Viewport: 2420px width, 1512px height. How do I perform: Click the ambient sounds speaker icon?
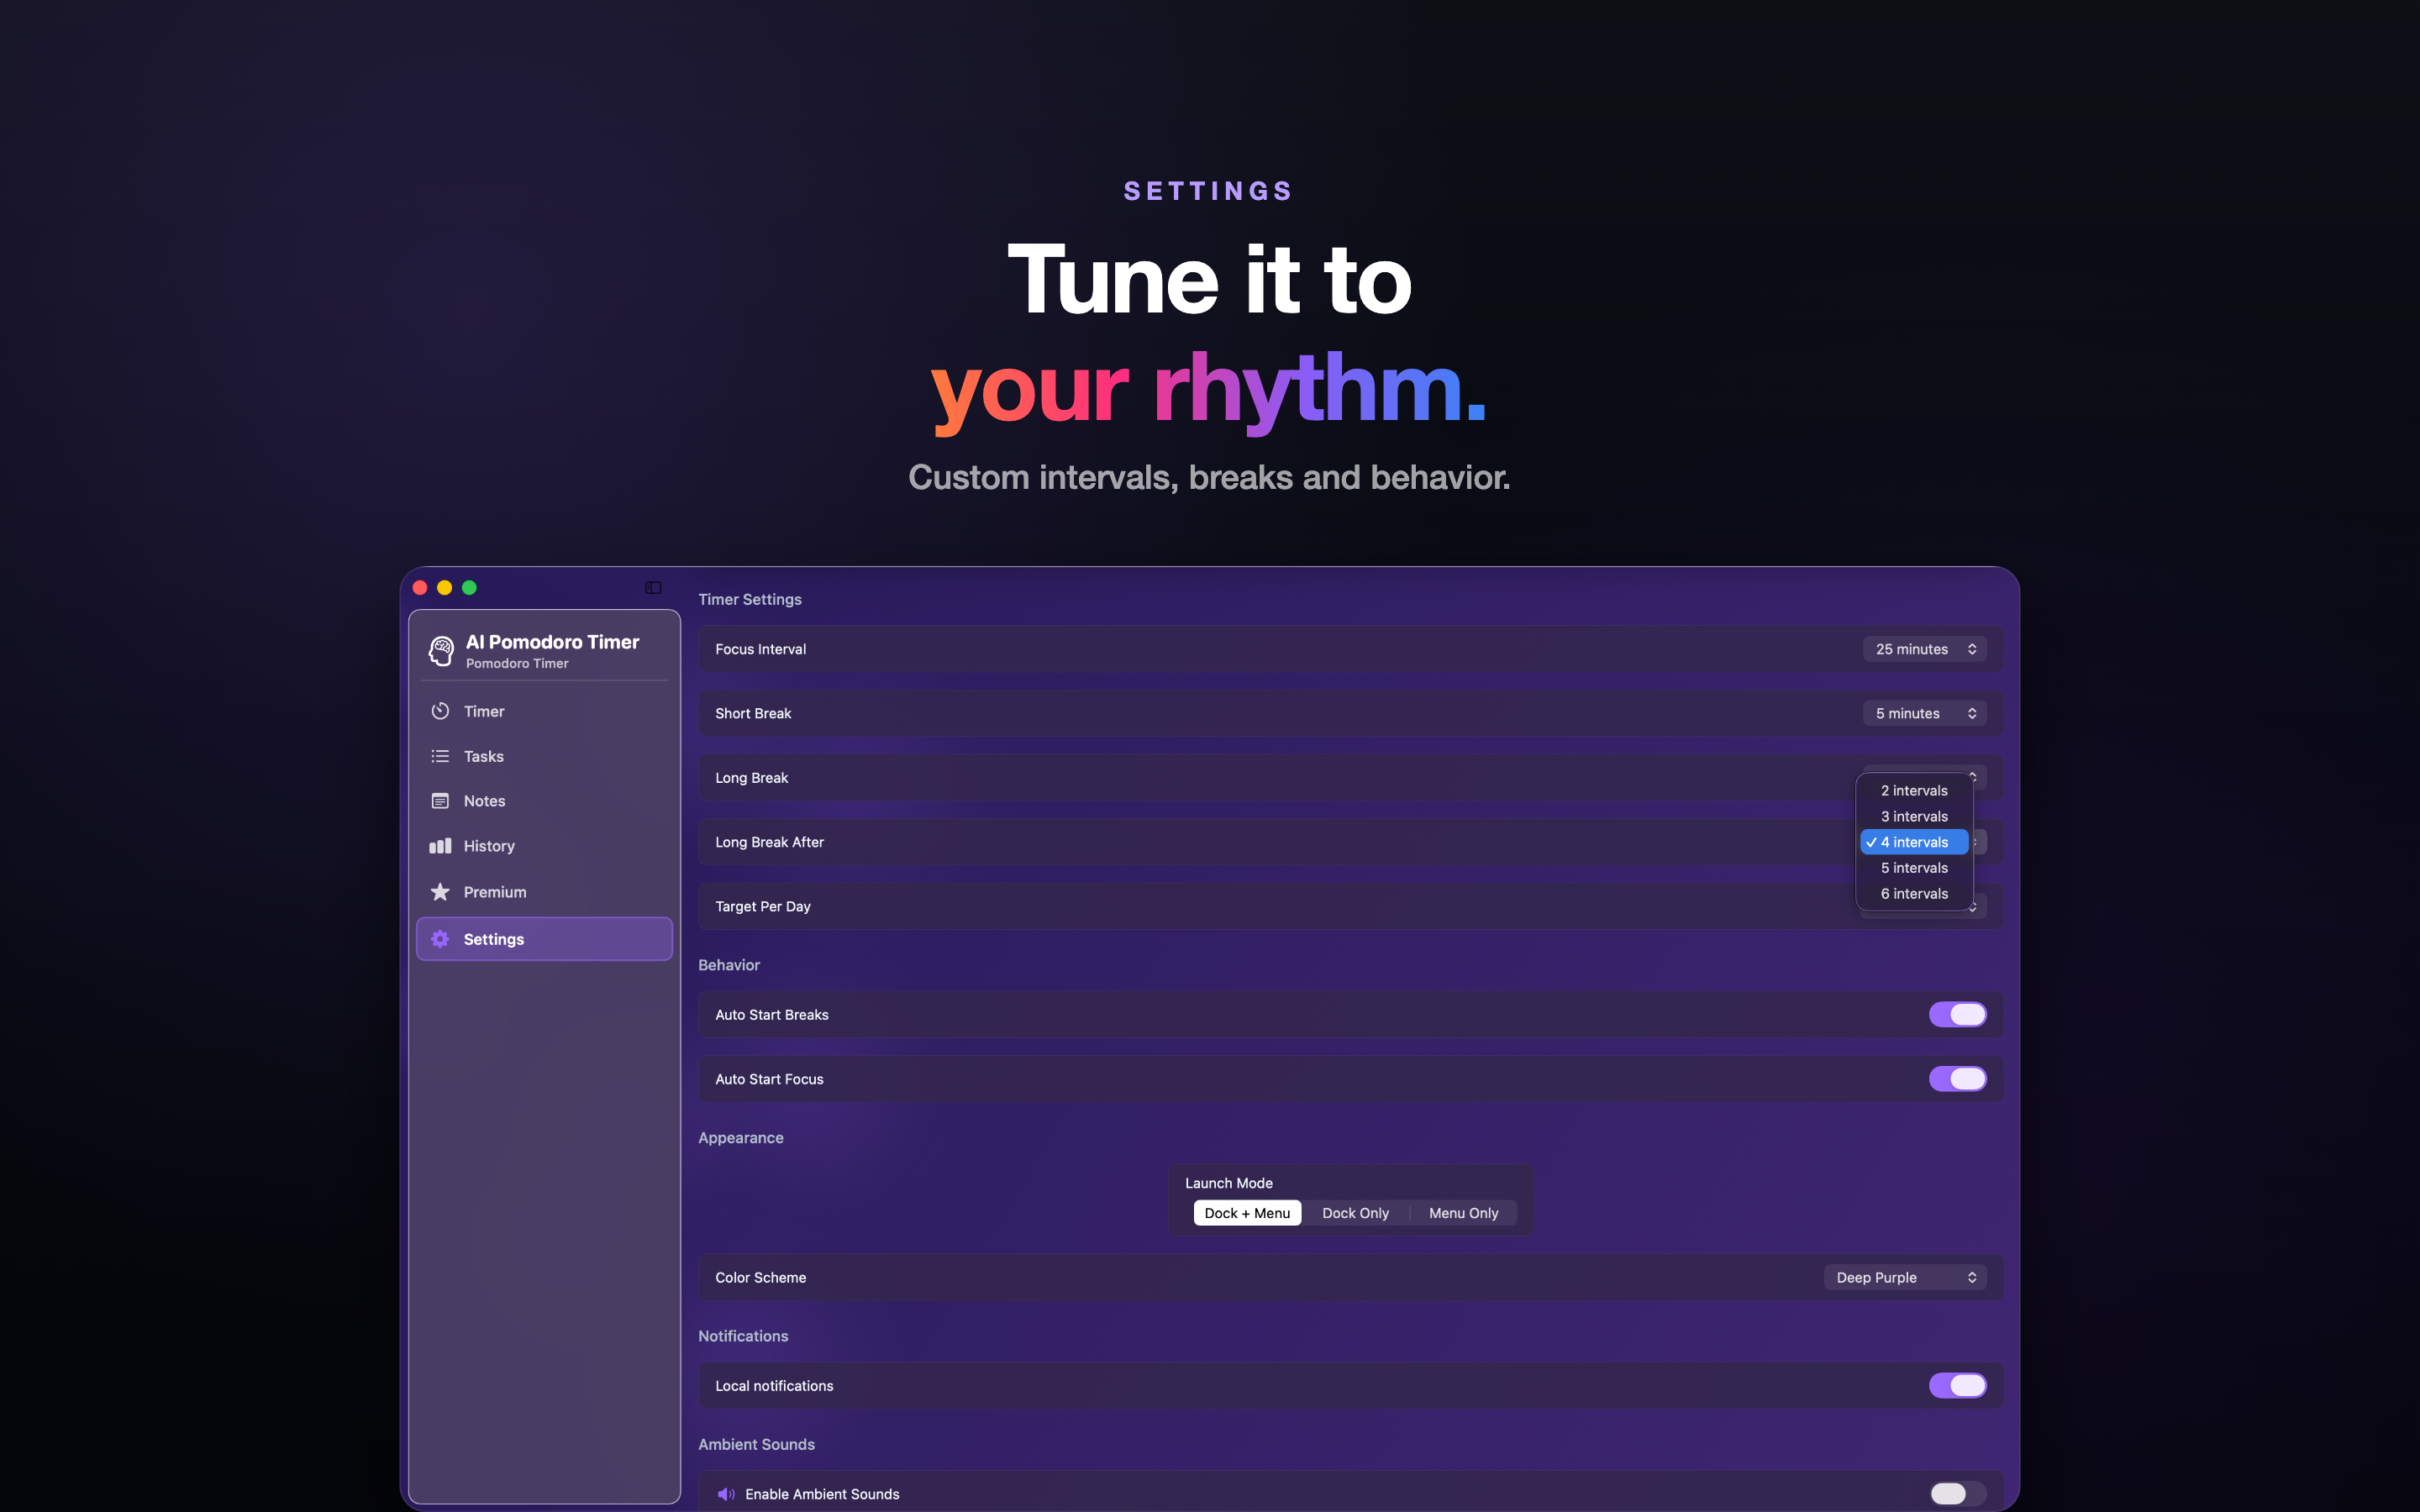click(x=726, y=1494)
